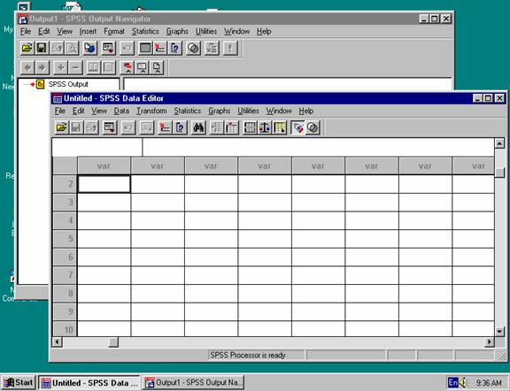
Task: Click the Save File icon in Data Editor toolbar
Action: (x=76, y=127)
